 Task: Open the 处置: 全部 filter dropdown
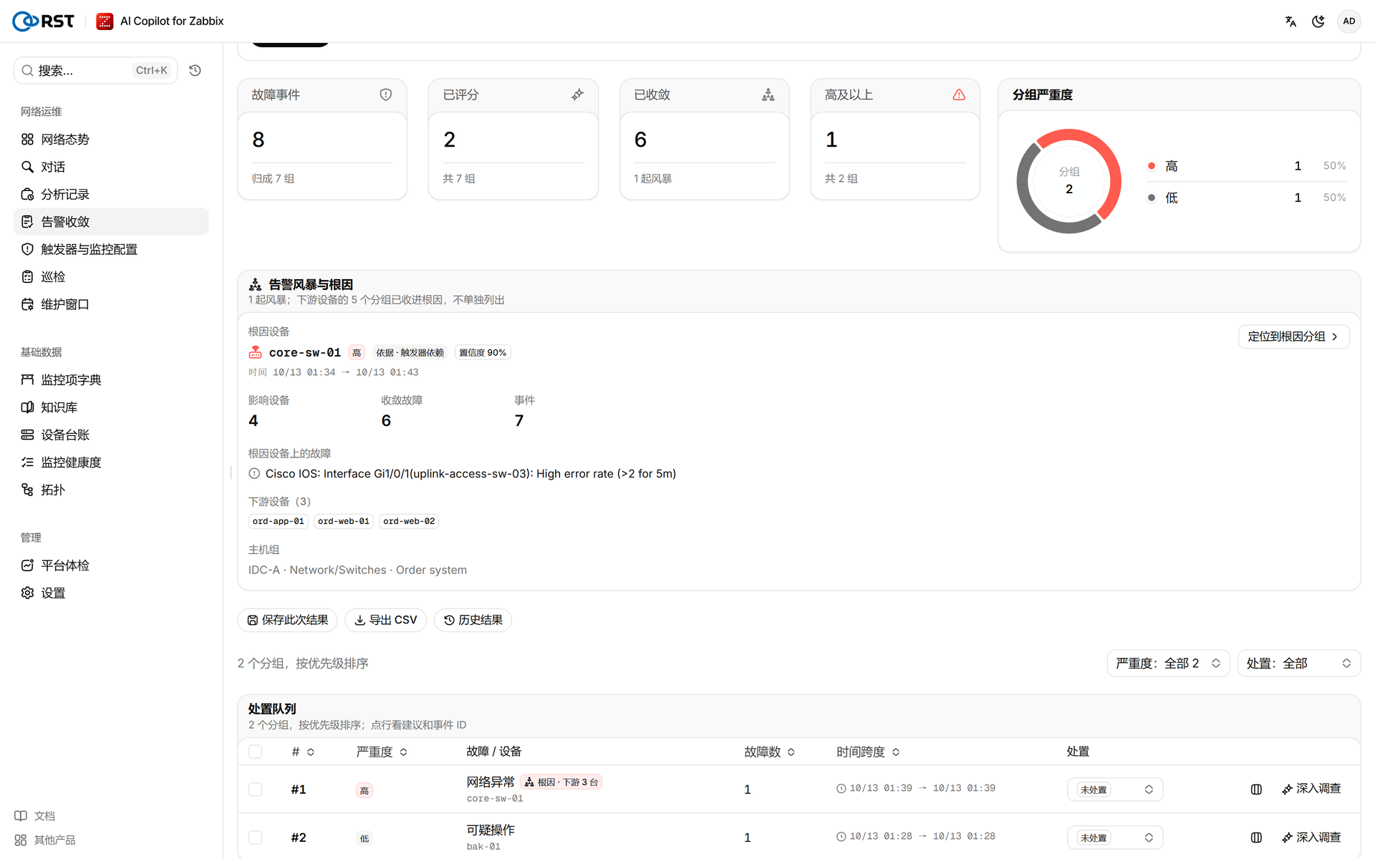(x=1298, y=663)
